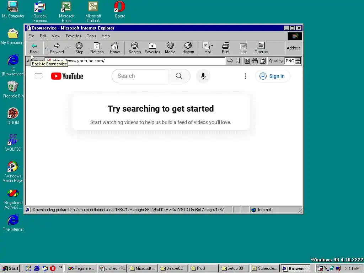Screen dimensions: 364x273
Task: Show the History toolbar panel
Action: pos(188,48)
